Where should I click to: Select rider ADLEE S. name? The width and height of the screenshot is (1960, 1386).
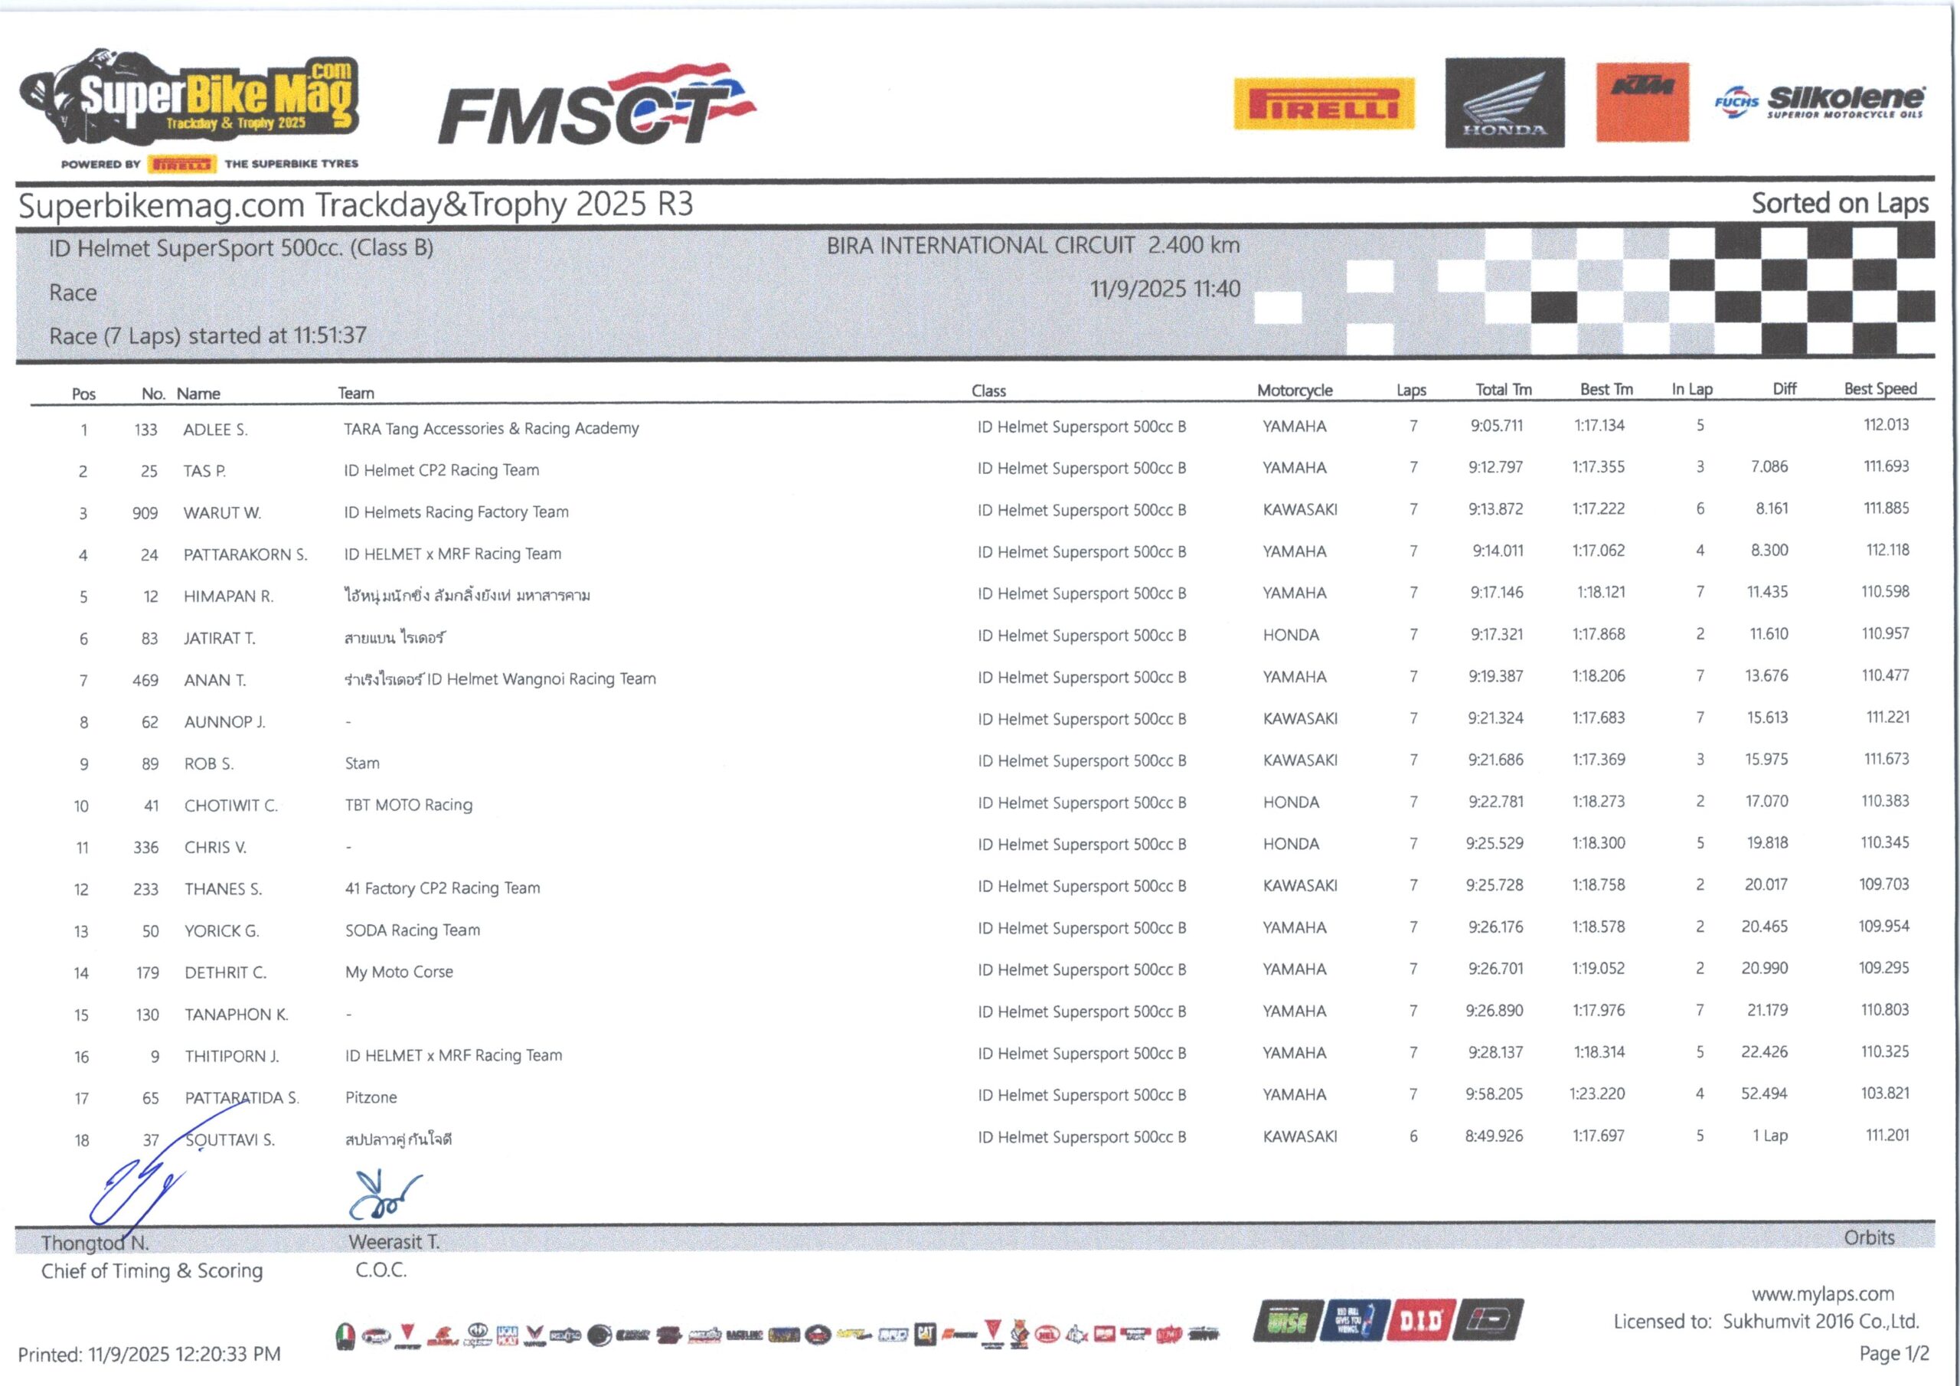click(215, 430)
